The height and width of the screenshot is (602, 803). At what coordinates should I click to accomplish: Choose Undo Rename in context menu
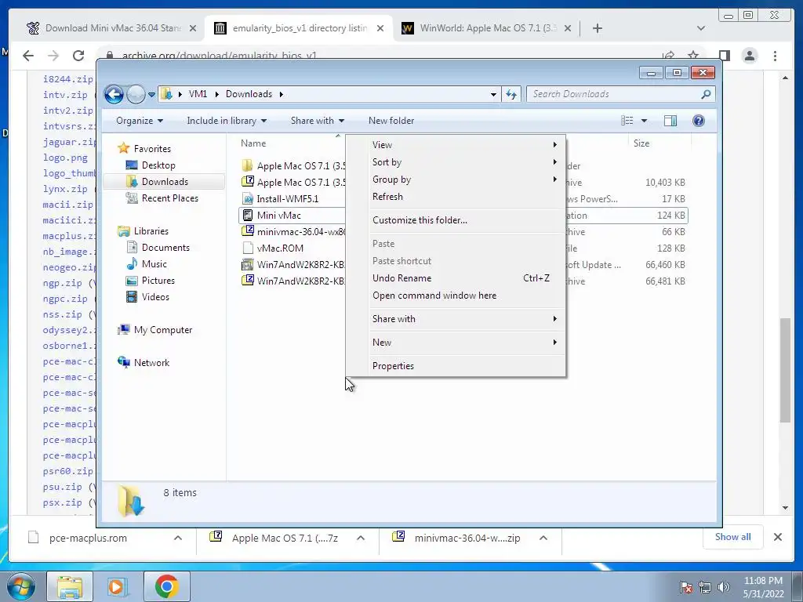click(456, 278)
